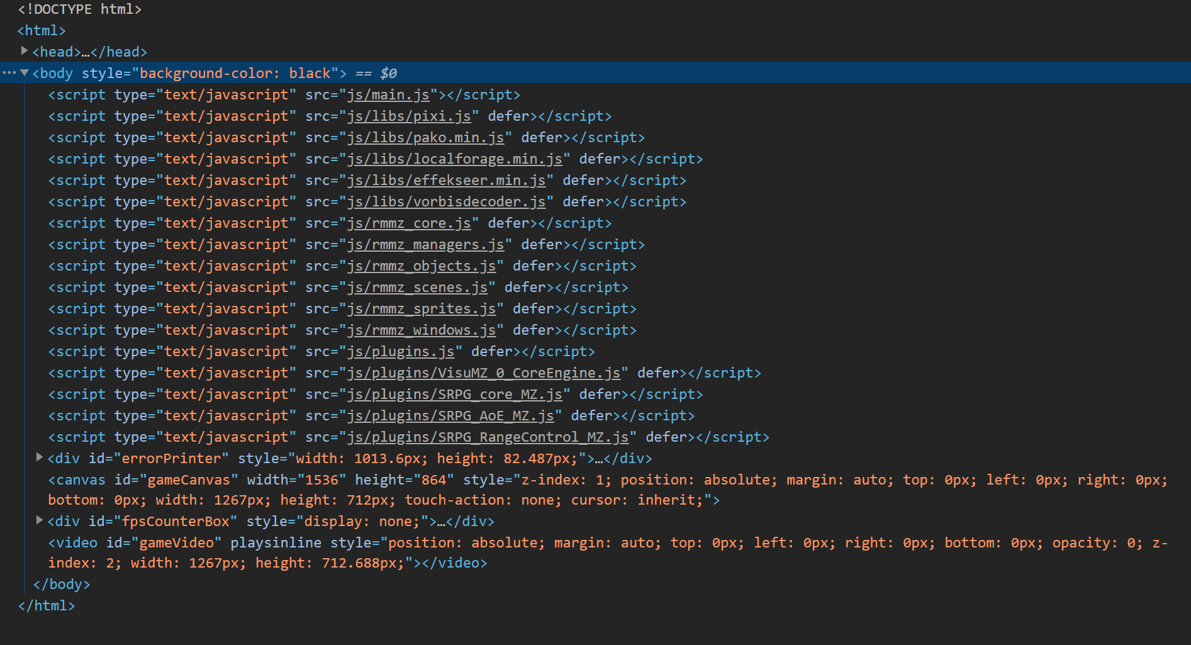Click the defer attribute on plugins.js row
Viewport: 1191px width, 645px height.
492,352
